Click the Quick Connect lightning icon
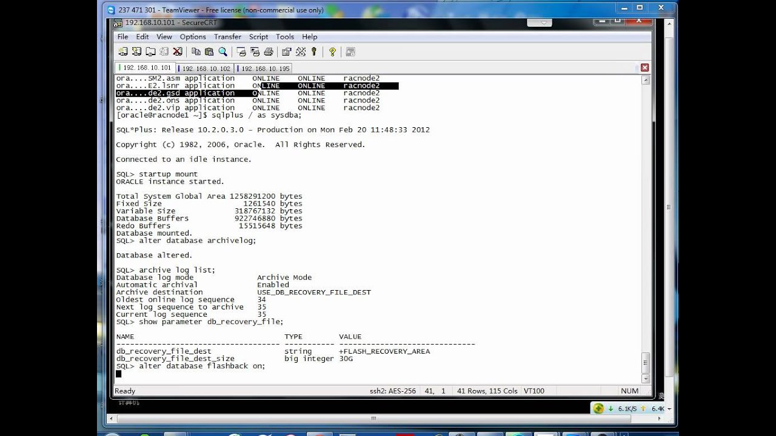Image resolution: width=776 pixels, height=436 pixels. point(136,52)
